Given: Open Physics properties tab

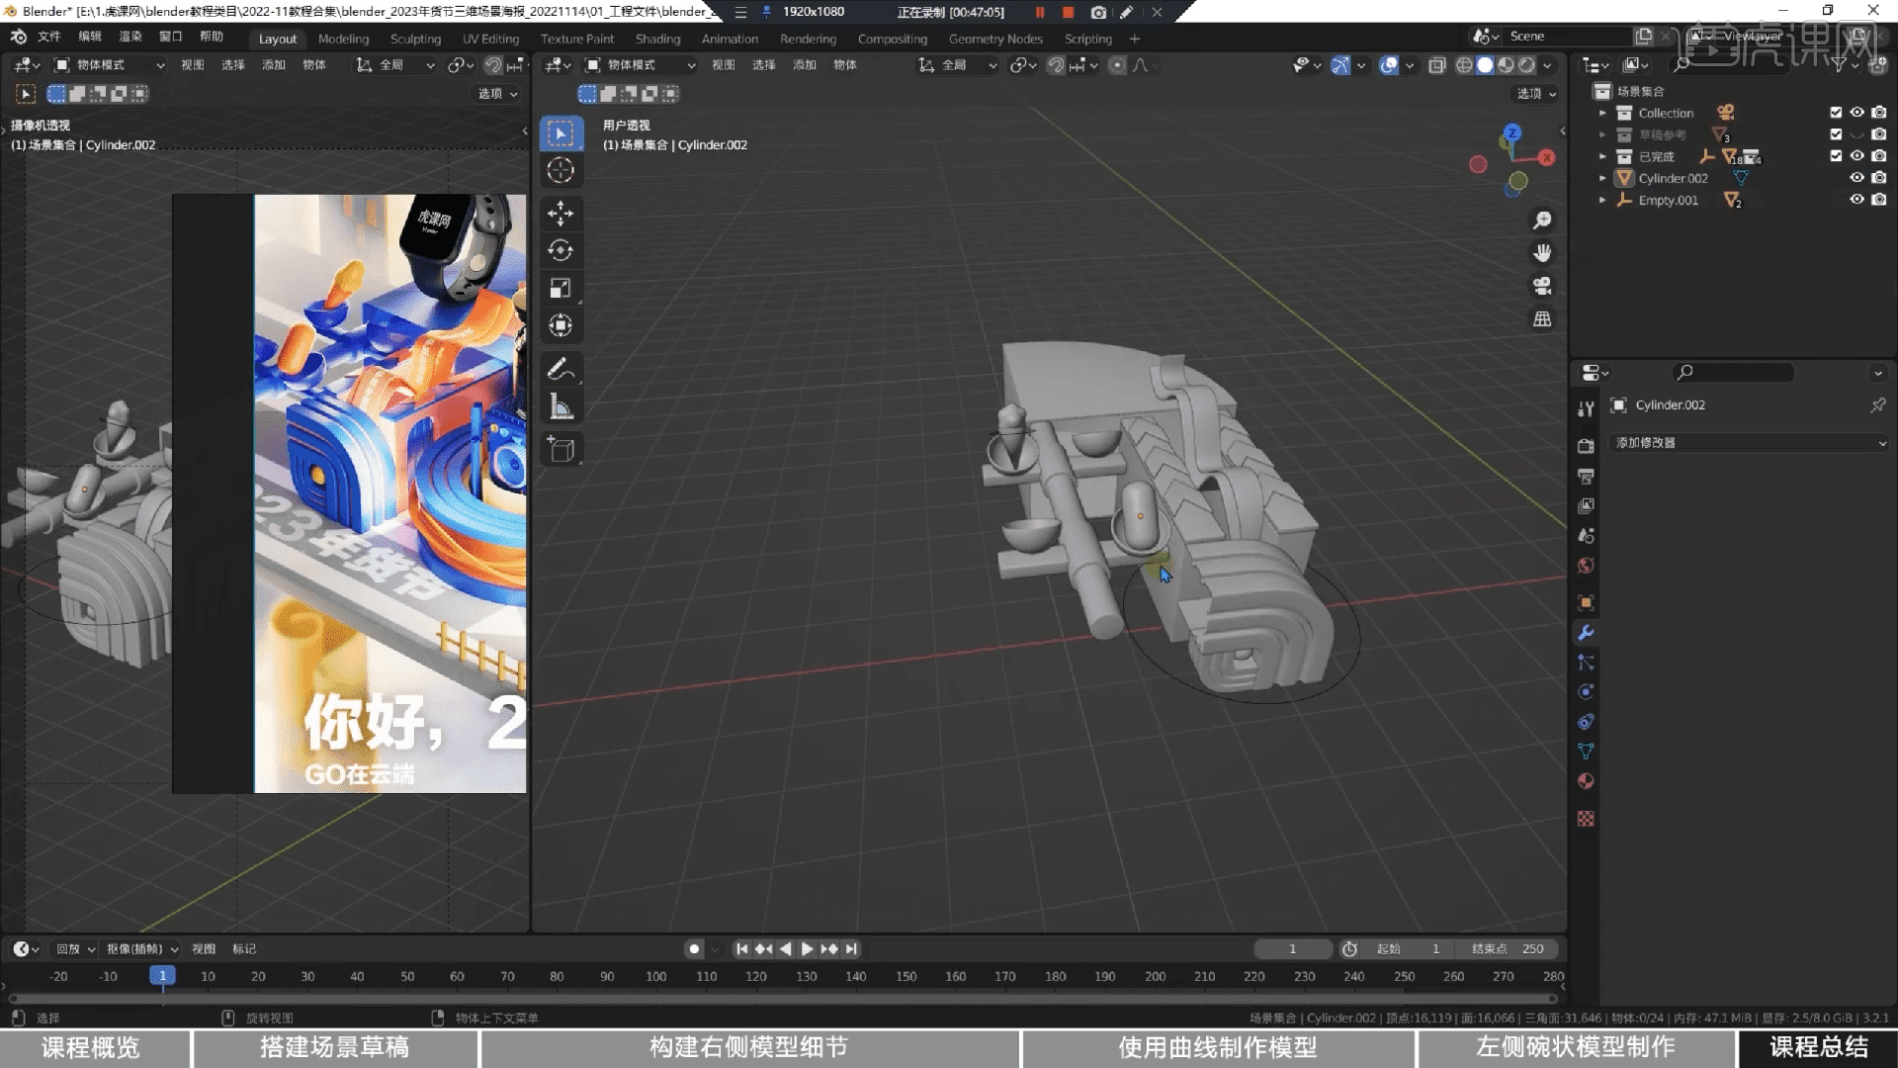Looking at the screenshot, I should (x=1586, y=691).
